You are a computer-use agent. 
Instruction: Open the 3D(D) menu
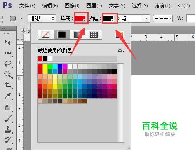tap(183, 6)
